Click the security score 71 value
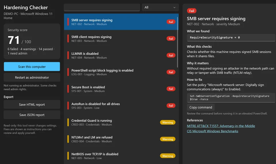 click(x=14, y=40)
